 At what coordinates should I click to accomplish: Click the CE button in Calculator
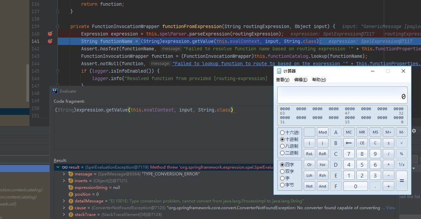362,143
